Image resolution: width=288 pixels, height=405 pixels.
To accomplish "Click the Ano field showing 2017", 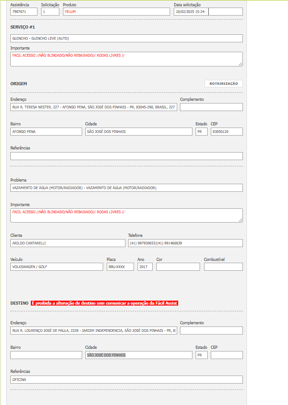I will coord(145,267).
